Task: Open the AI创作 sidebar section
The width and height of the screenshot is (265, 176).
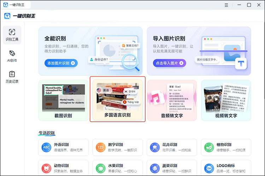Action: [x=12, y=56]
